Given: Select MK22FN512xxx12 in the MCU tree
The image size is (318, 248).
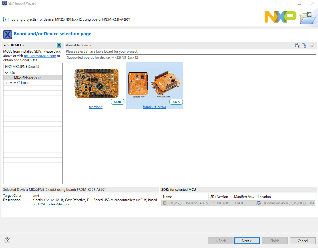Looking at the screenshot, I should (27, 78).
